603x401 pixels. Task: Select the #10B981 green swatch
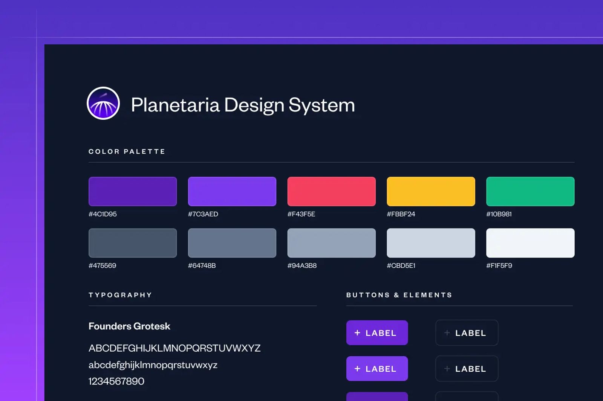[x=530, y=191]
